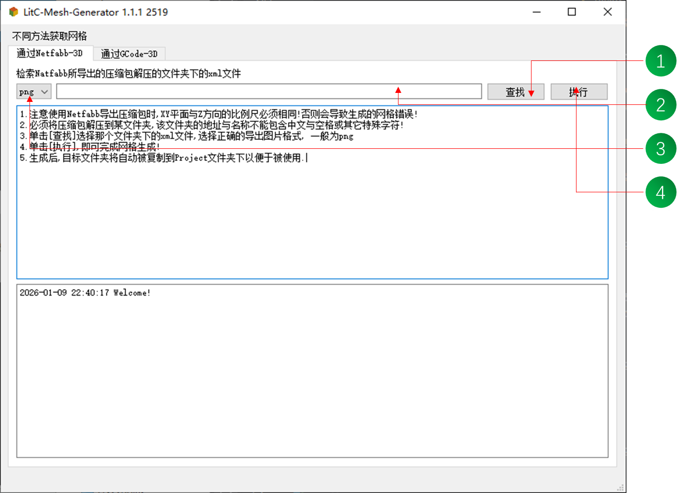Maximize the application window

(x=571, y=11)
